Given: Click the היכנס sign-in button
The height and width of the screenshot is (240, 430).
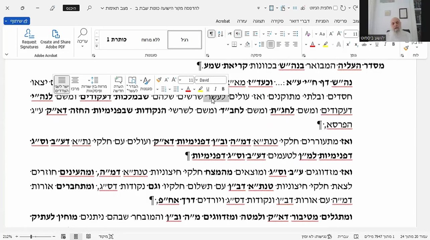Looking at the screenshot, I should coord(71,8).
